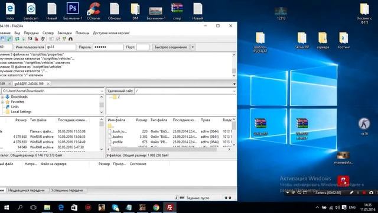Toggle transfer queue display toolbar icon
Viewport: 378px width, 213px height.
(9, 39)
